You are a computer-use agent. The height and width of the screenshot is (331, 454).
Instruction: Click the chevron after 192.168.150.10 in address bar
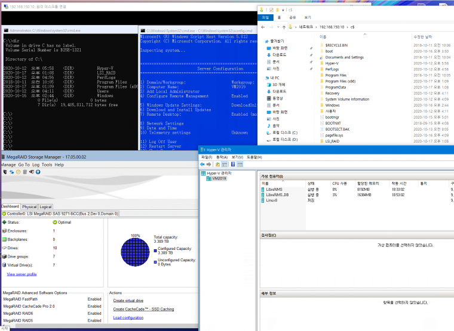[x=348, y=27]
